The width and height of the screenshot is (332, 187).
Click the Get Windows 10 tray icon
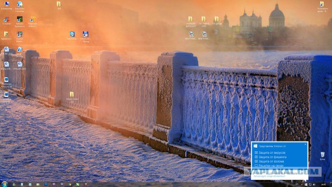click(306, 185)
